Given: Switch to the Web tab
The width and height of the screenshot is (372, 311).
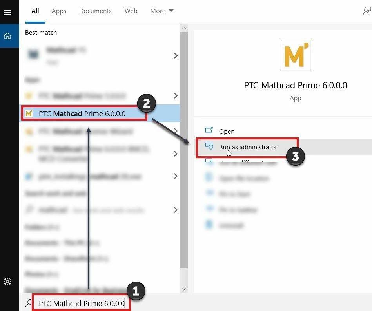Looking at the screenshot, I should click(131, 11).
